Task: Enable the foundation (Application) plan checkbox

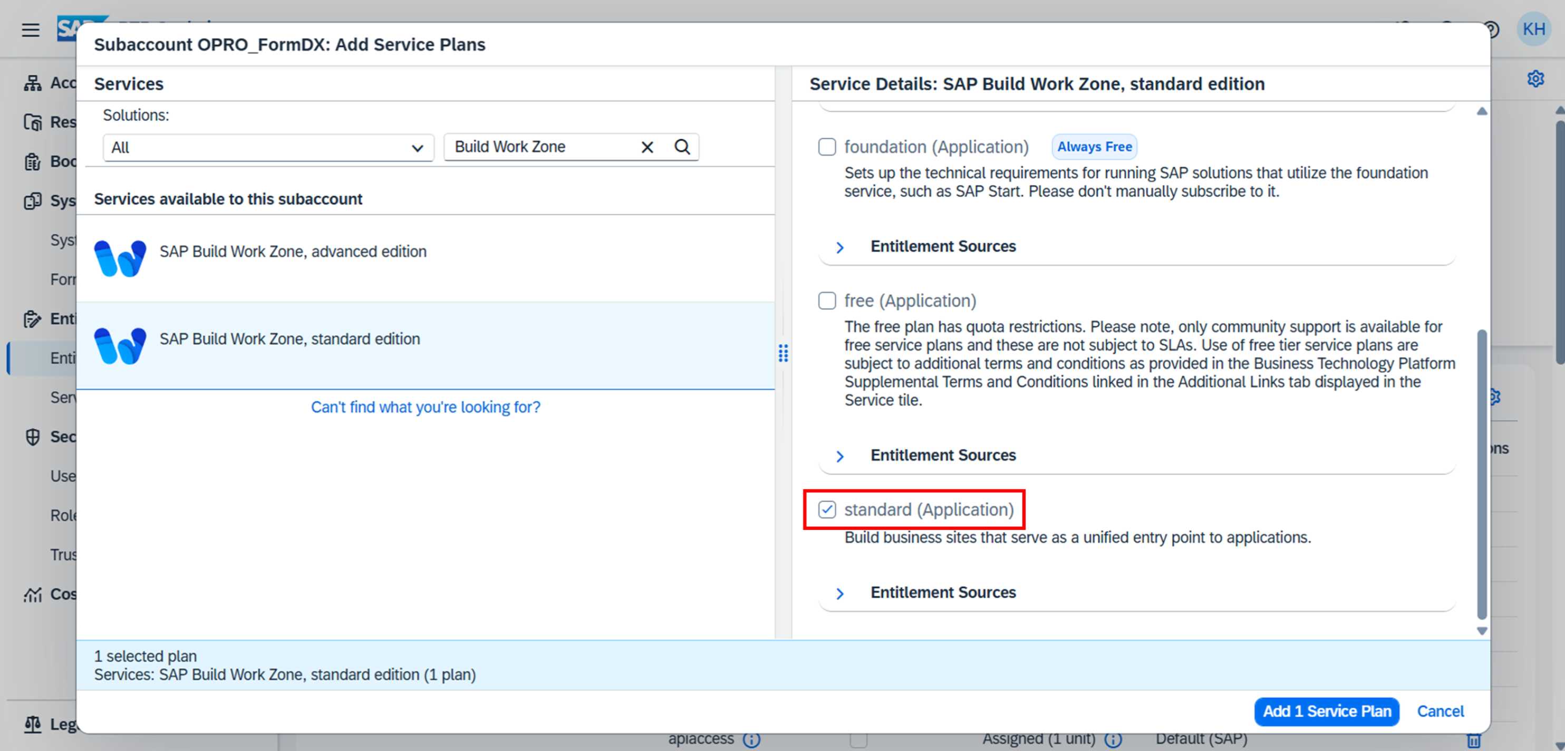Action: [x=827, y=147]
